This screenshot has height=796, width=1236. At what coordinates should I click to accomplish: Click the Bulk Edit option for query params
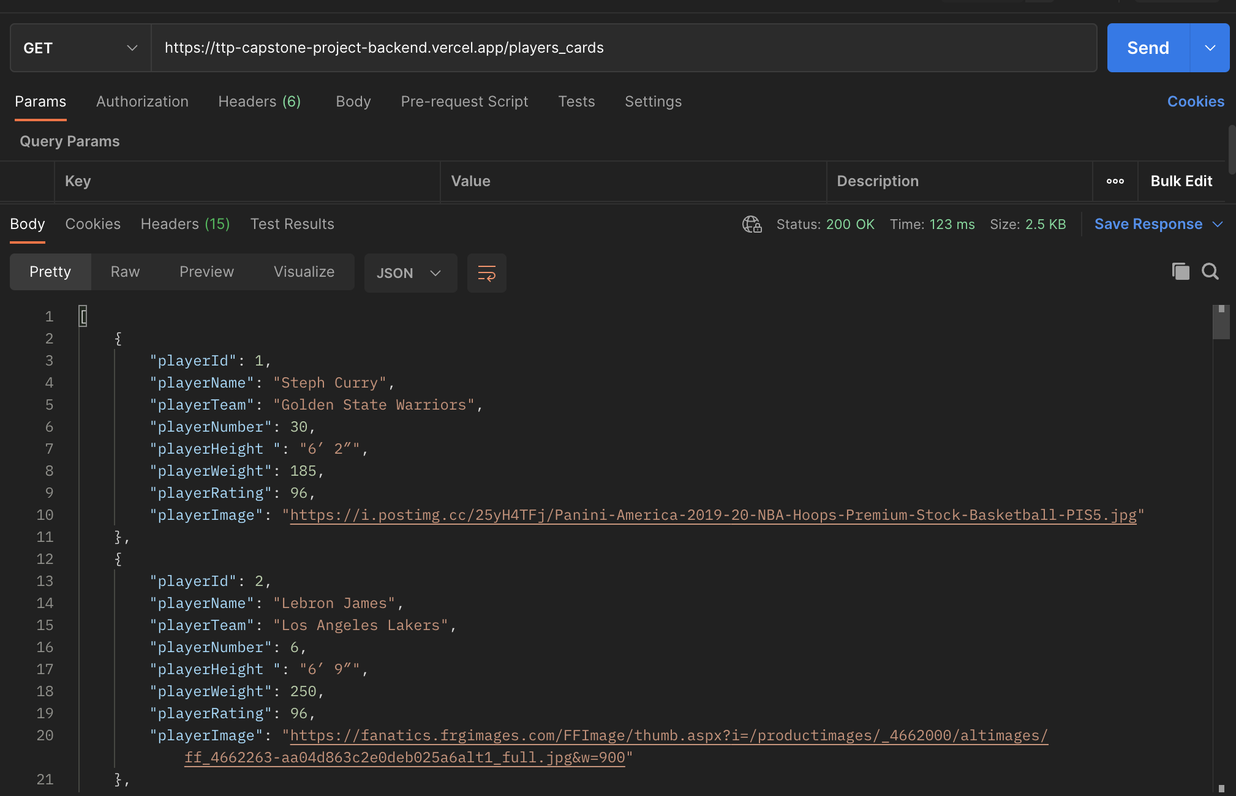click(x=1181, y=181)
